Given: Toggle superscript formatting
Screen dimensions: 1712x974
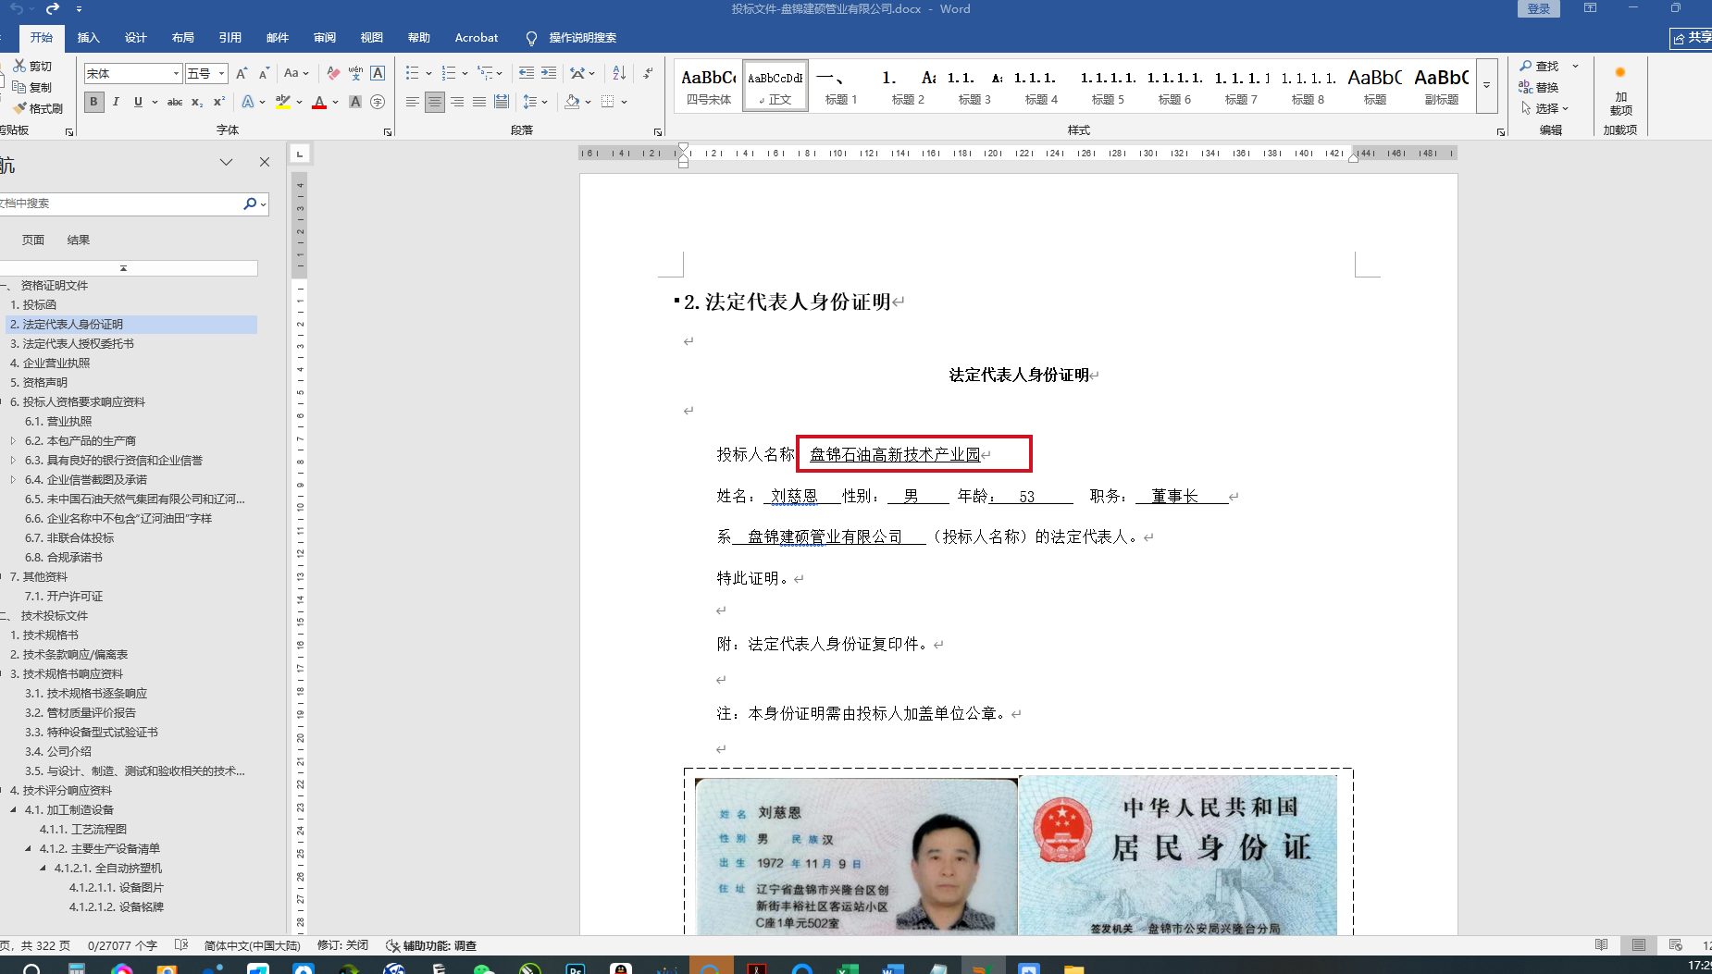Looking at the screenshot, I should click(x=219, y=102).
